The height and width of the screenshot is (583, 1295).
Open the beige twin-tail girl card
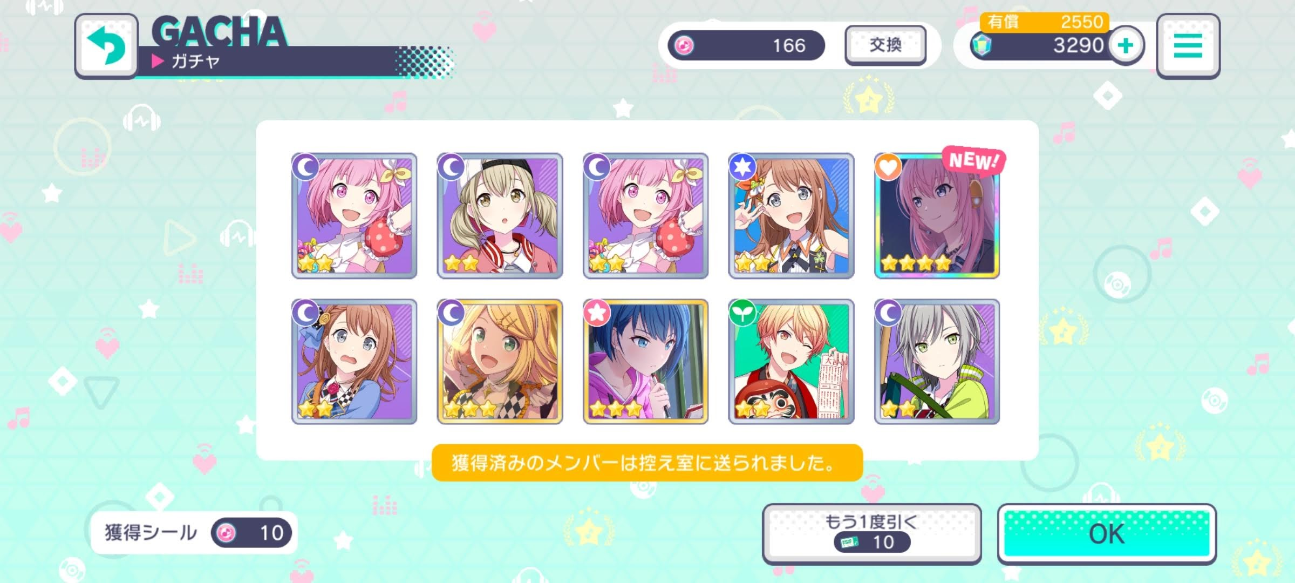tap(500, 215)
